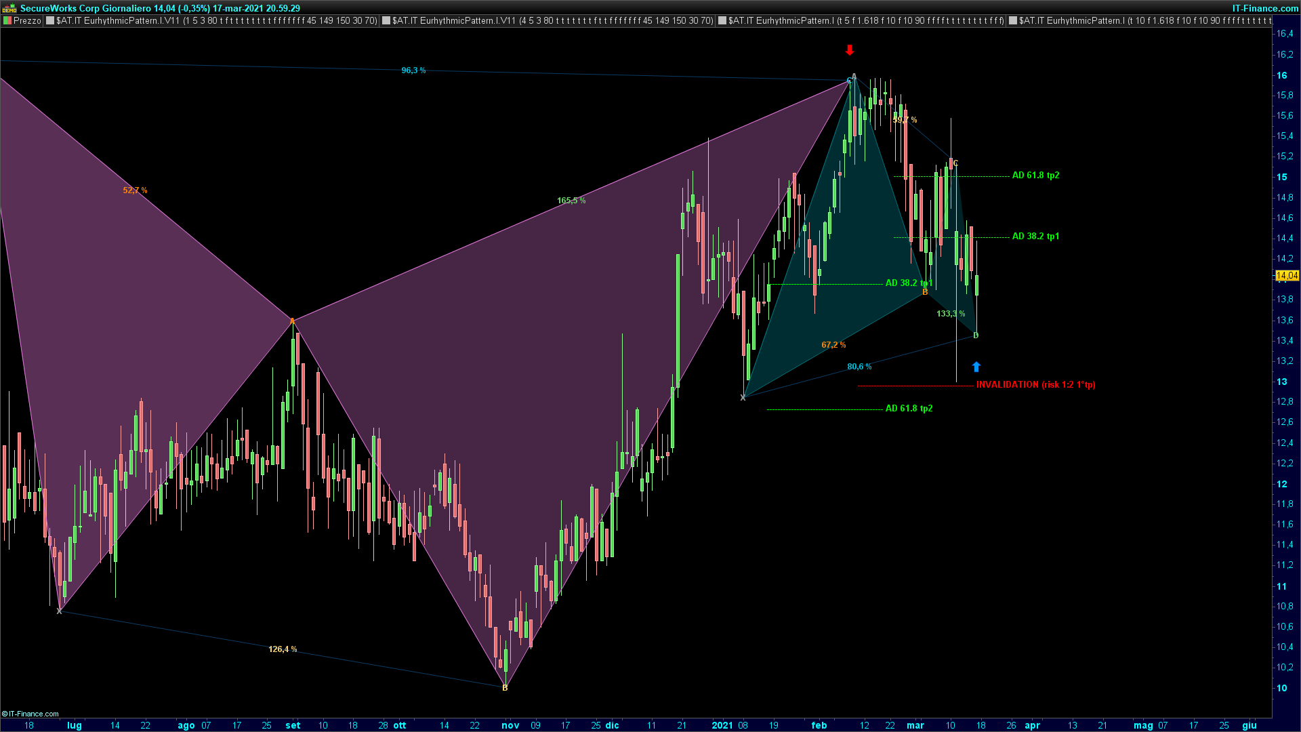Image resolution: width=1301 pixels, height=732 pixels.
Task: Click the DEMO platform icon top-left
Action: (9, 8)
